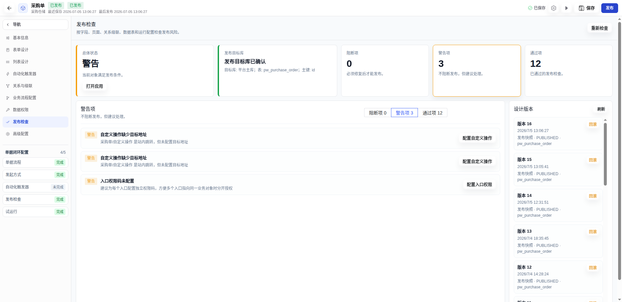Click the main page vertical scrollbar
622x302 pixels.
click(x=619, y=151)
